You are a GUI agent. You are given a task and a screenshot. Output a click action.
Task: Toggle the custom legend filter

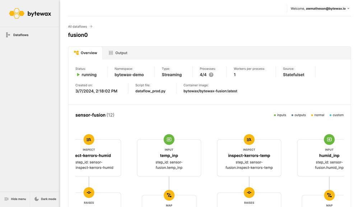(336, 115)
